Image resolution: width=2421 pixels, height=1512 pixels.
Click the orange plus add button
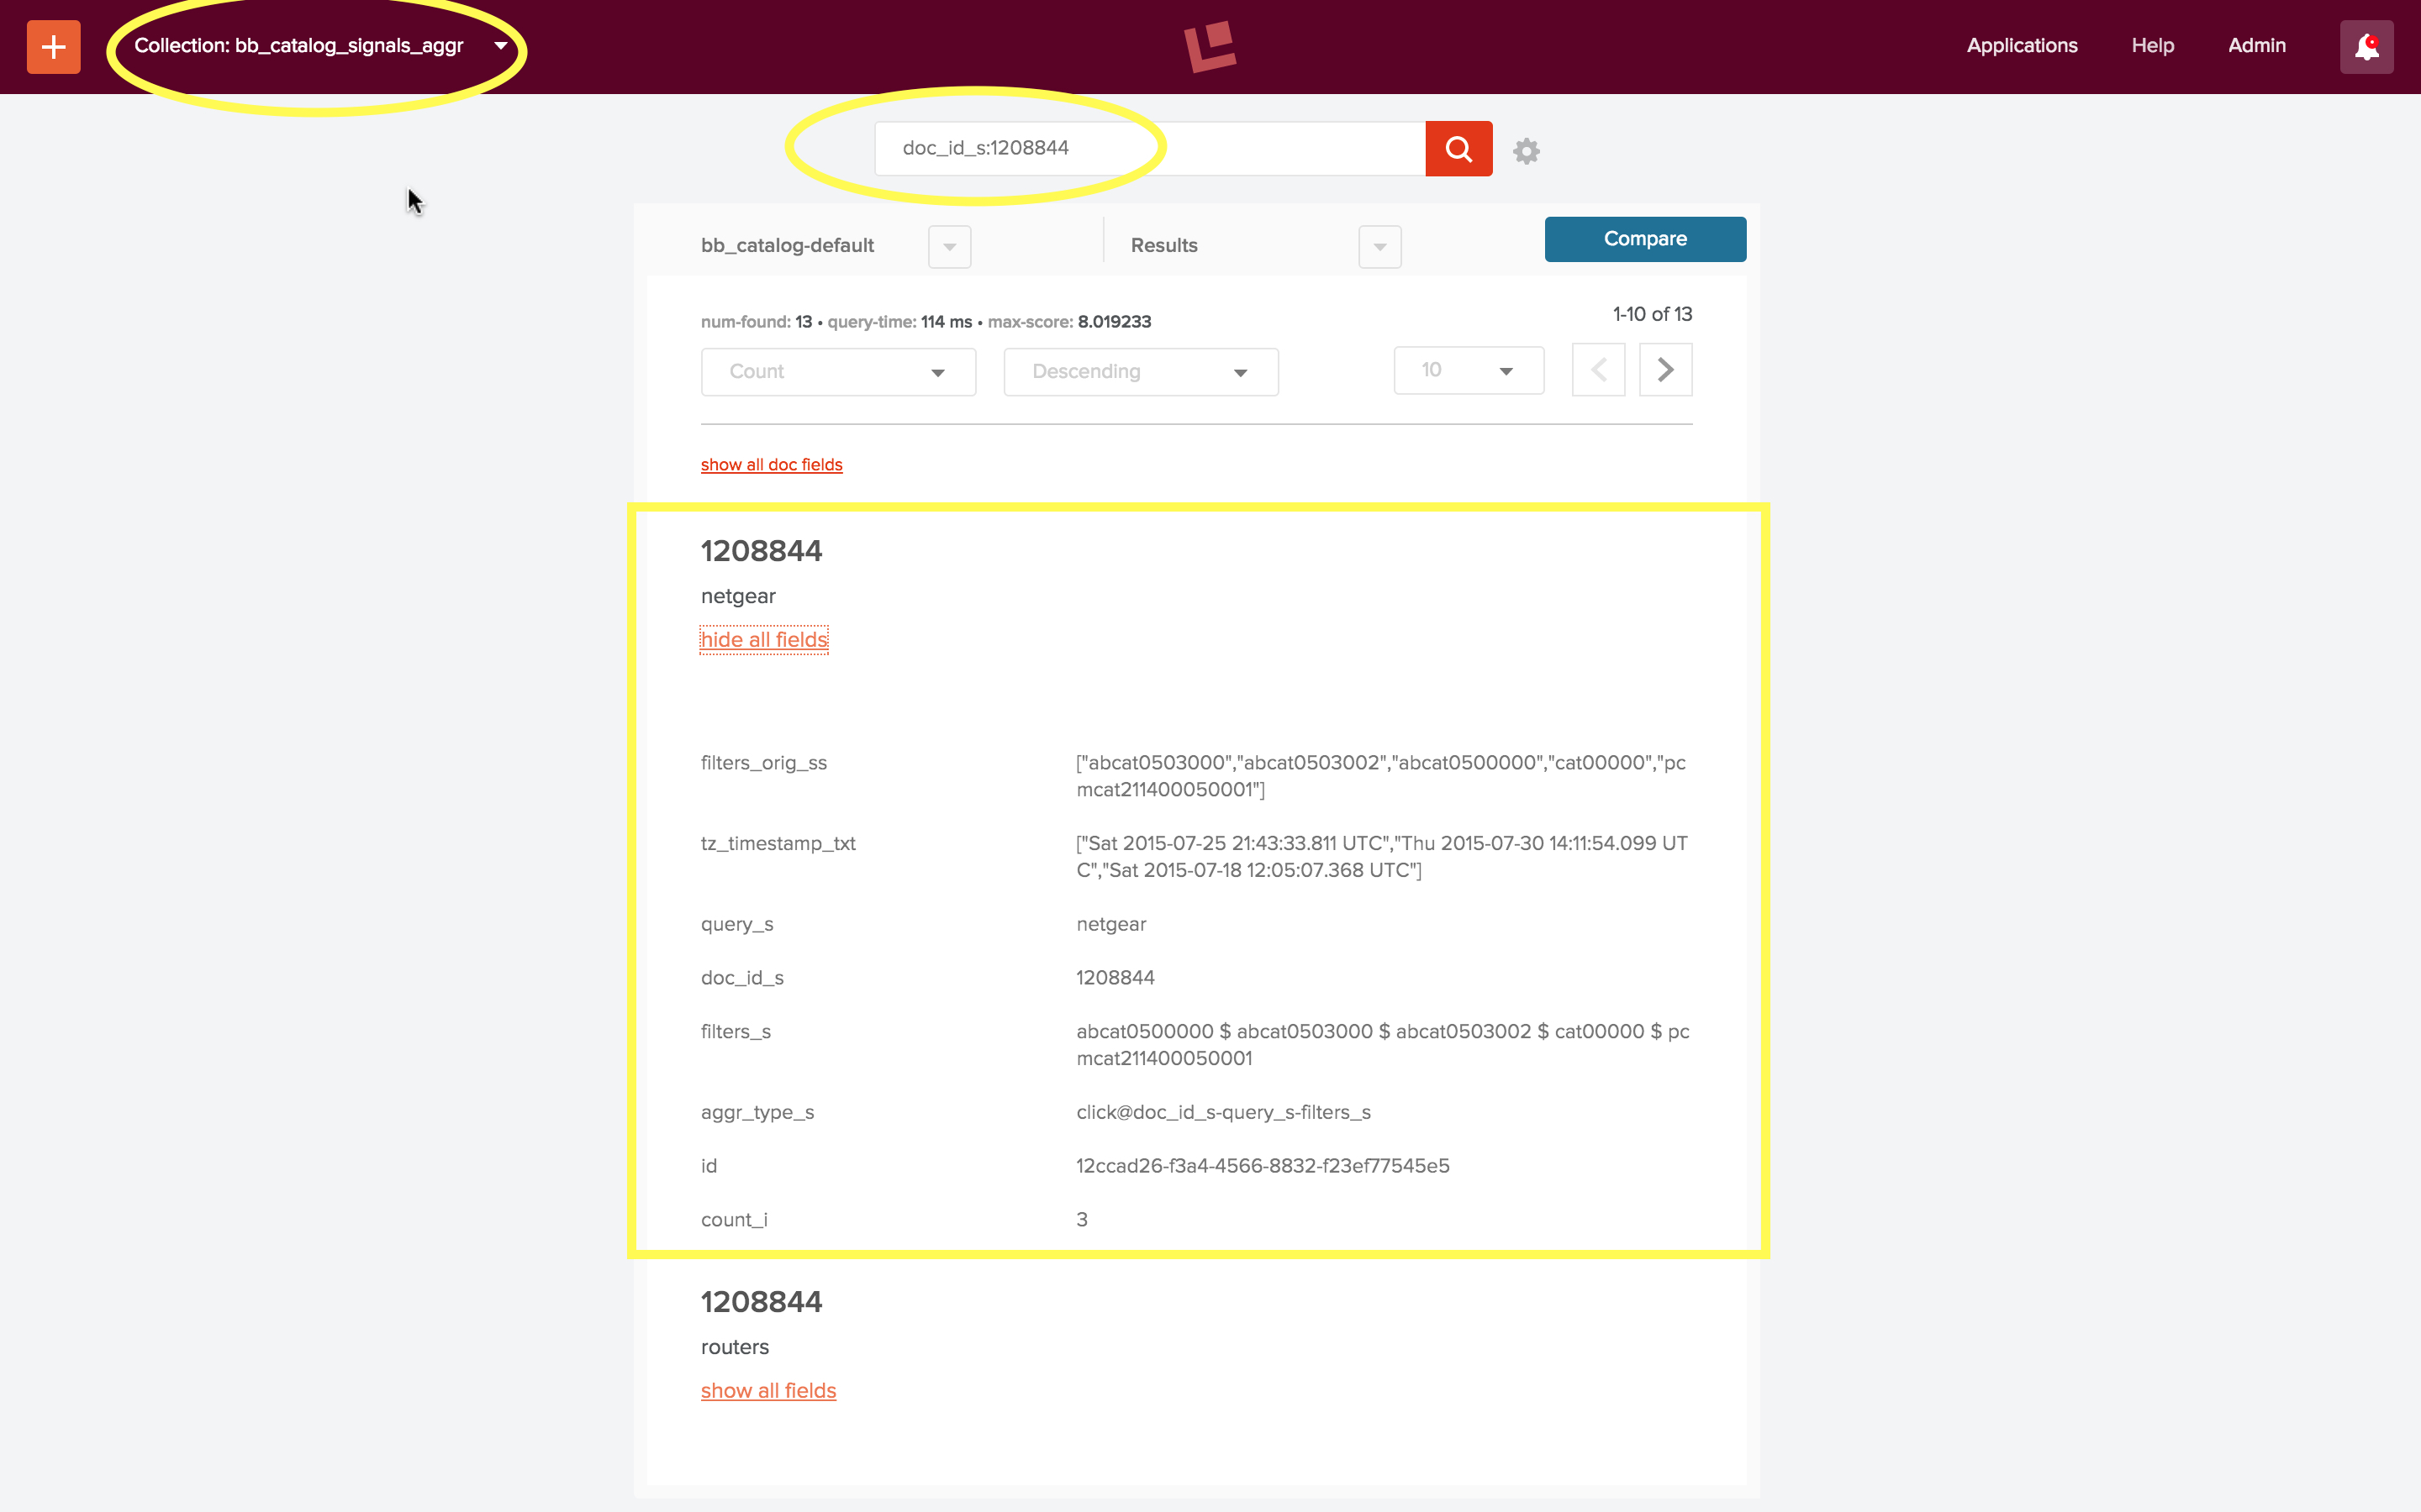[53, 46]
